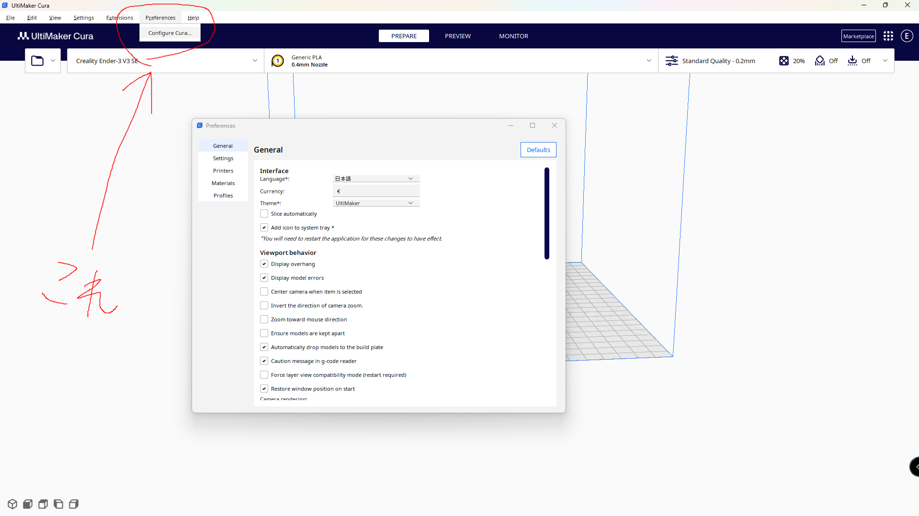Image resolution: width=919 pixels, height=516 pixels.
Task: Select Printers preferences page
Action: (223, 171)
